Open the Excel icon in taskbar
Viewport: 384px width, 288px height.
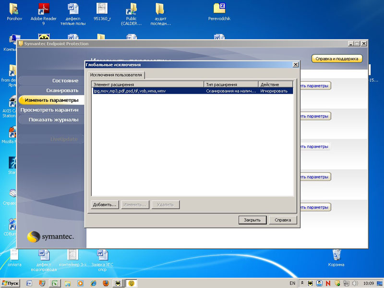(x=55, y=283)
